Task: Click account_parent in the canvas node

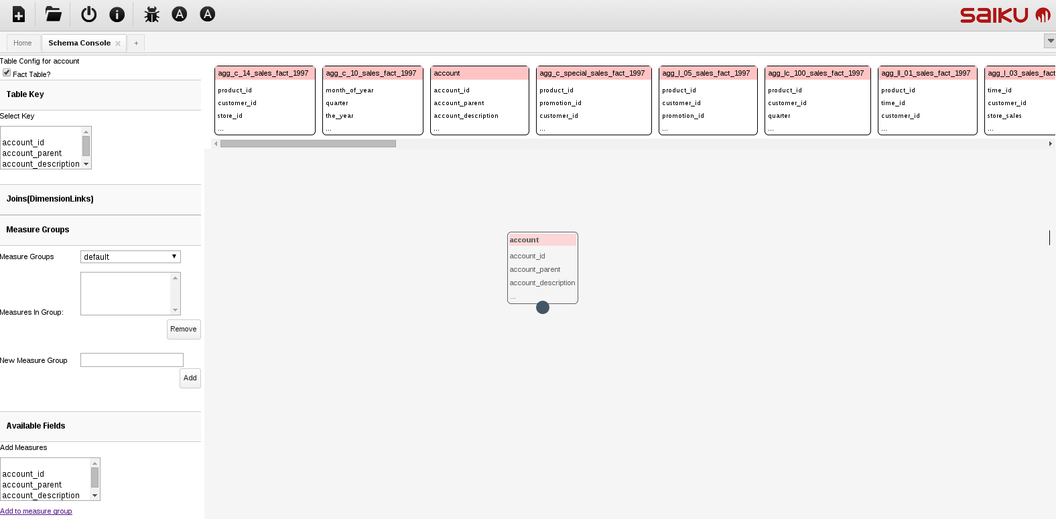Action: (535, 269)
